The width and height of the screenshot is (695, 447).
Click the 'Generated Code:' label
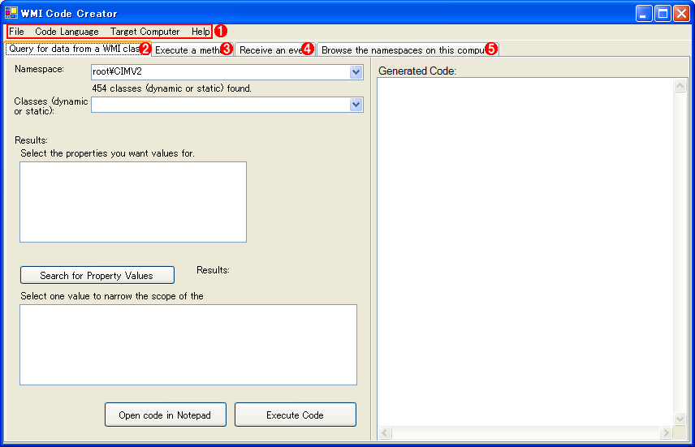(x=417, y=71)
